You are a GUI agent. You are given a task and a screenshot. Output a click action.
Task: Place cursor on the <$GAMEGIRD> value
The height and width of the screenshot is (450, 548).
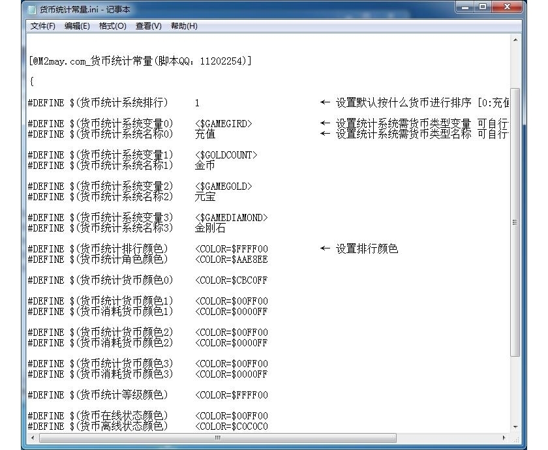[x=223, y=124]
